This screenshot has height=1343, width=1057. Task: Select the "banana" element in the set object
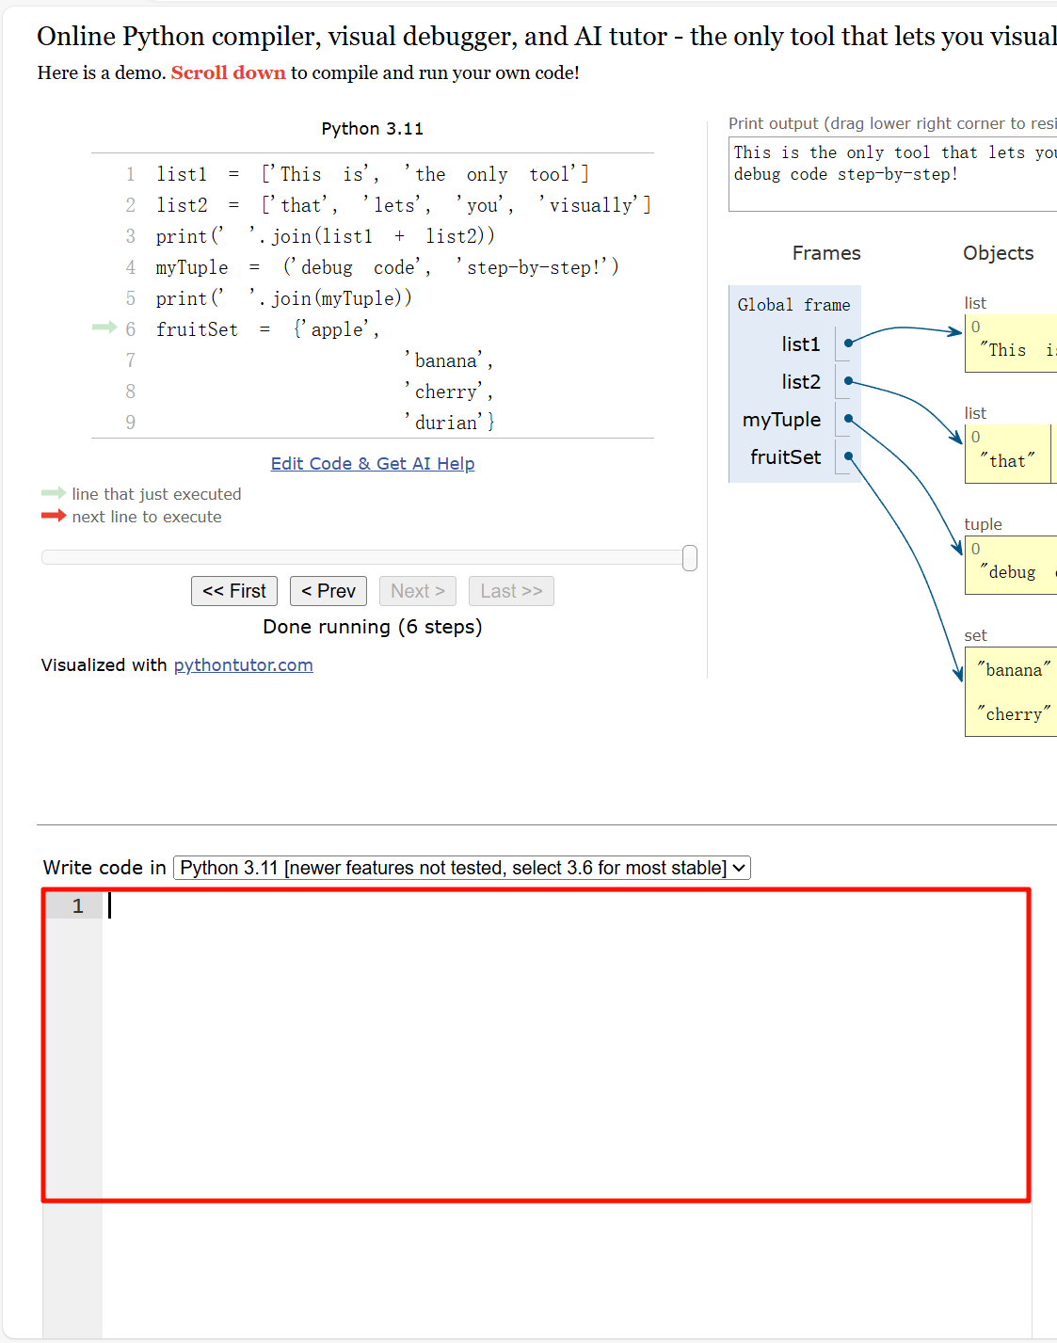click(1014, 670)
